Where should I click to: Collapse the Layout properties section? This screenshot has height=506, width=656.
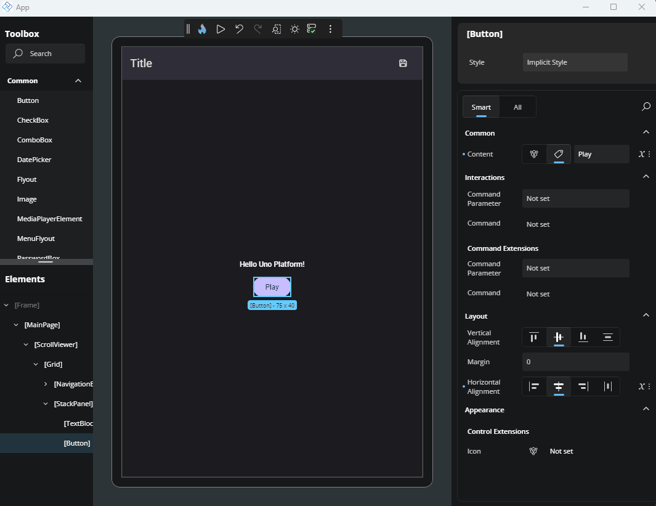pyautogui.click(x=646, y=315)
